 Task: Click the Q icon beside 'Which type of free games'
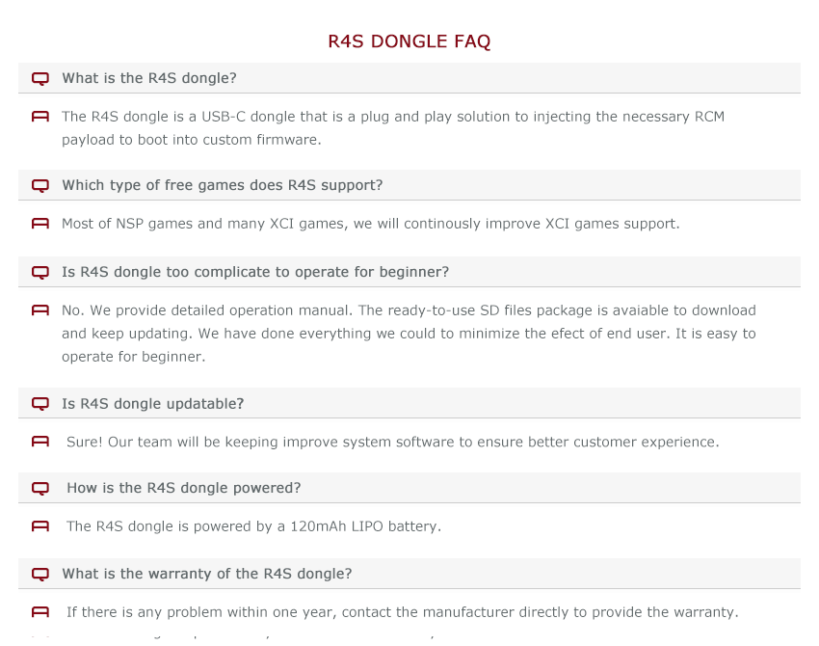(40, 185)
